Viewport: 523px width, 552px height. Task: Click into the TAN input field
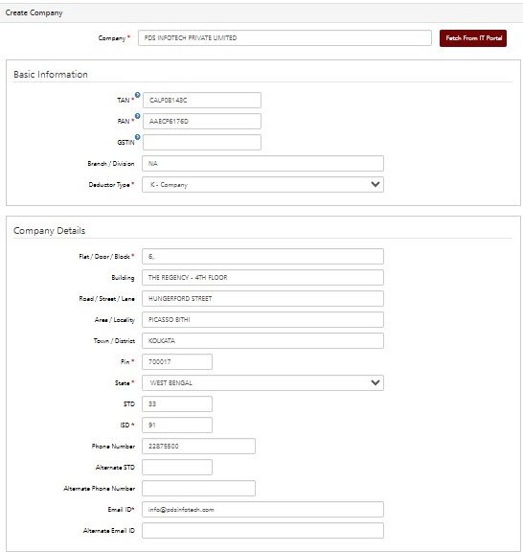tap(202, 100)
